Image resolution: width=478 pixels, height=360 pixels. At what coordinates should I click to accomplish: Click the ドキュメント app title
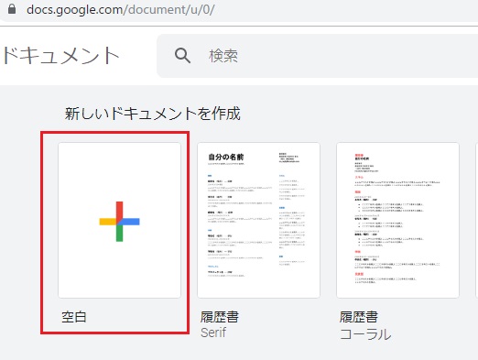pos(60,56)
